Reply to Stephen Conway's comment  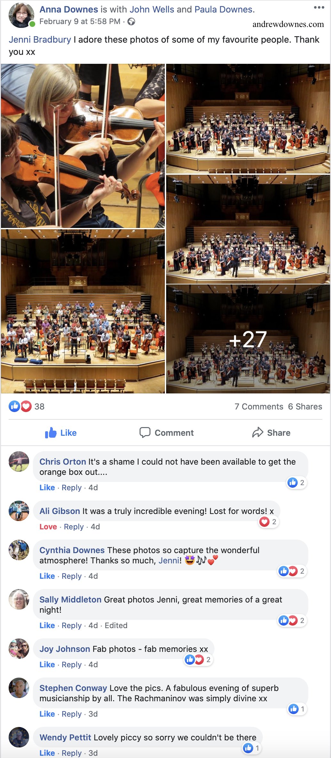click(x=72, y=714)
